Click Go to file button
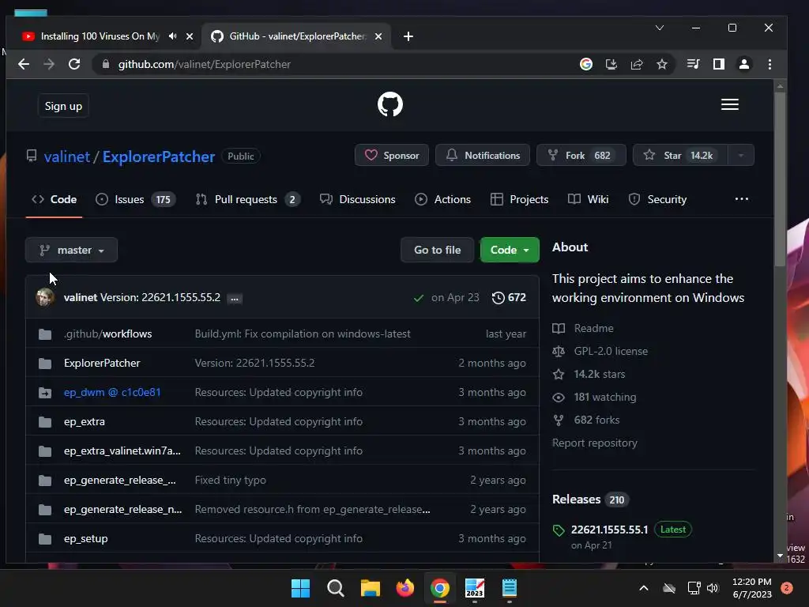This screenshot has width=809, height=607. pyautogui.click(x=437, y=250)
